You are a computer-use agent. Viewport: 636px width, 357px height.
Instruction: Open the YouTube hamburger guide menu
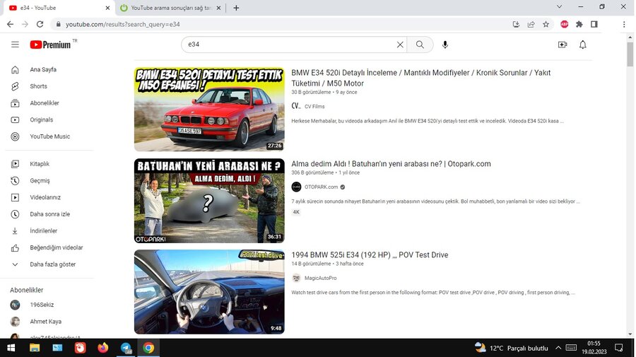tap(15, 45)
